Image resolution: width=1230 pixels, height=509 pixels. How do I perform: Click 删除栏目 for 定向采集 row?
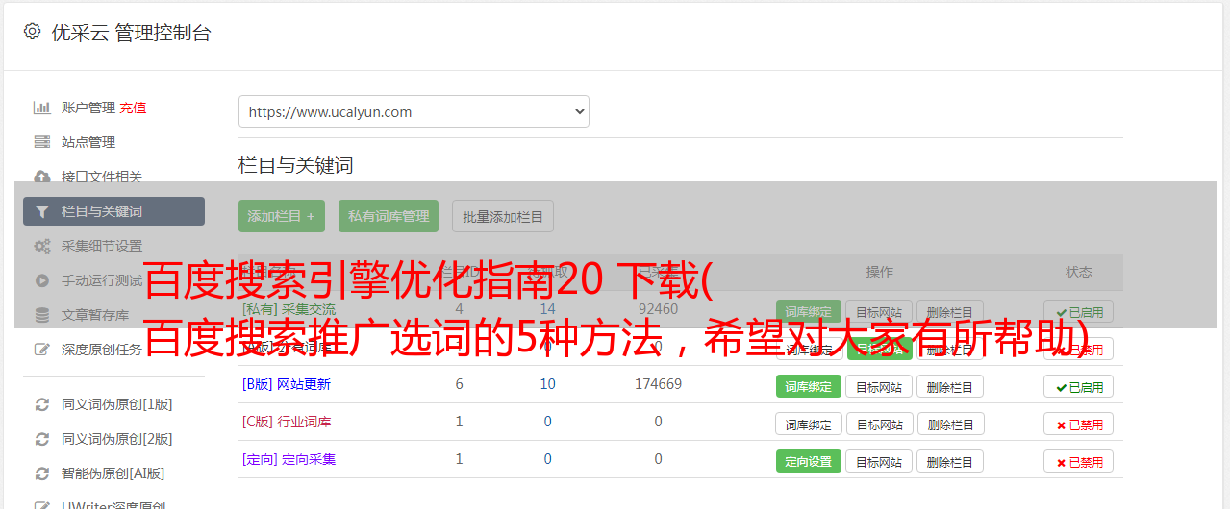click(949, 461)
